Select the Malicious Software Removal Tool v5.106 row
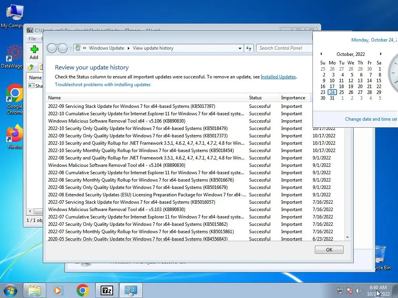Screen dimensions: 398x298 (x=195, y=121)
